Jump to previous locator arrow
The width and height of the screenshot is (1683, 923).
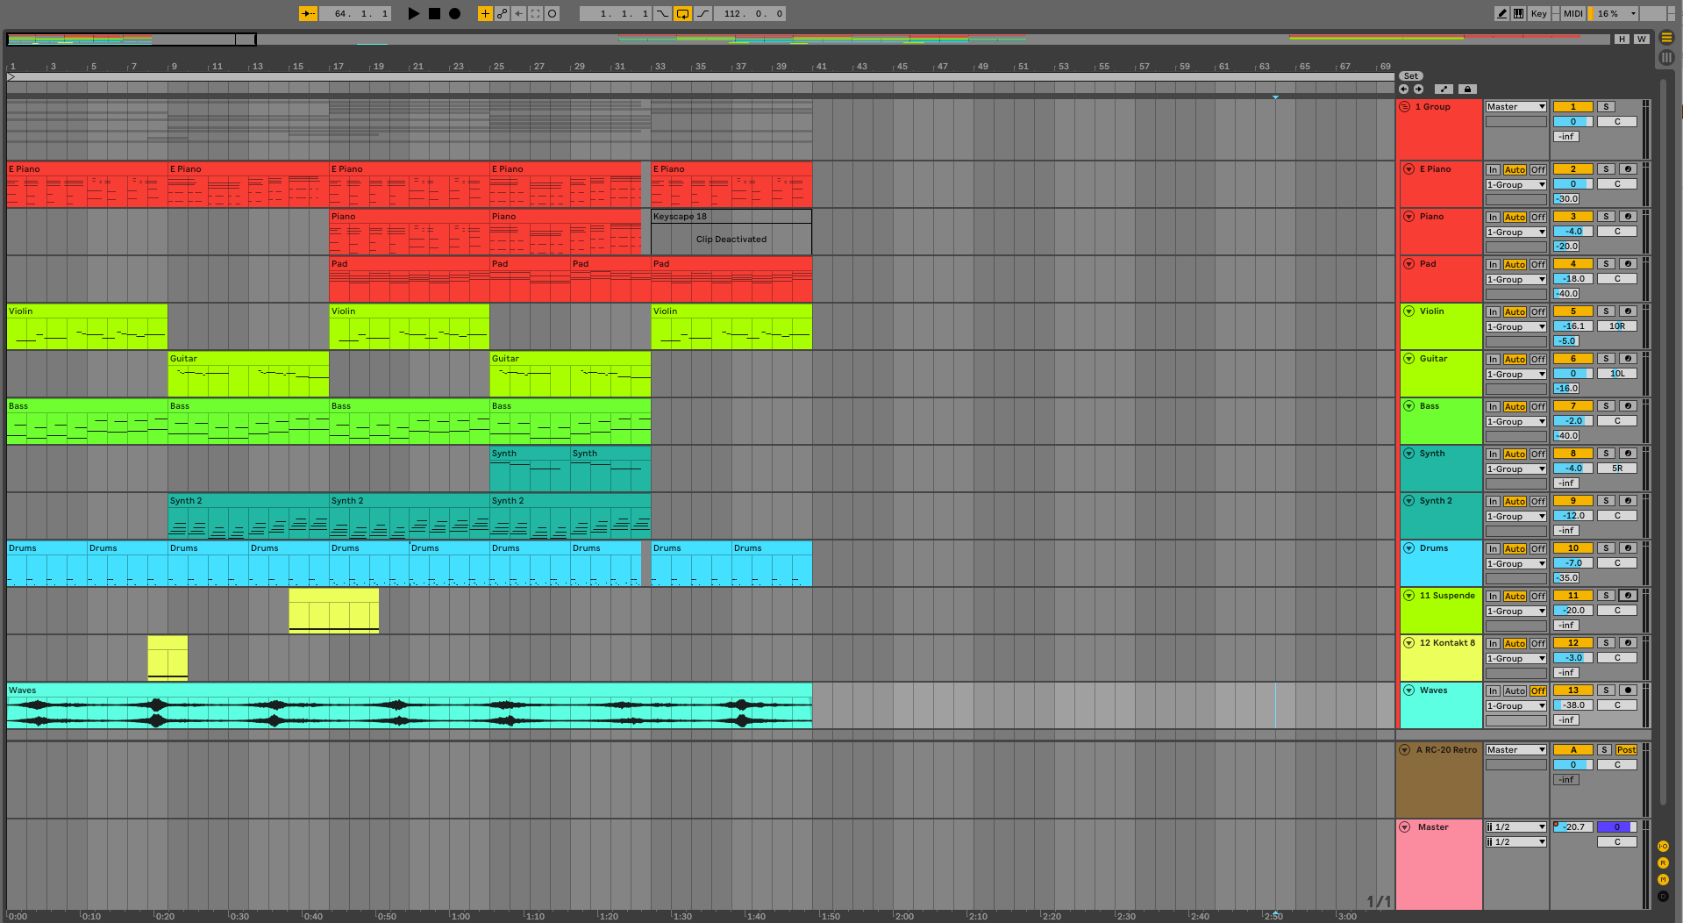1404,89
